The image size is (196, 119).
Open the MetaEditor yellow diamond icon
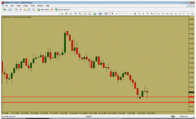tap(52, 9)
